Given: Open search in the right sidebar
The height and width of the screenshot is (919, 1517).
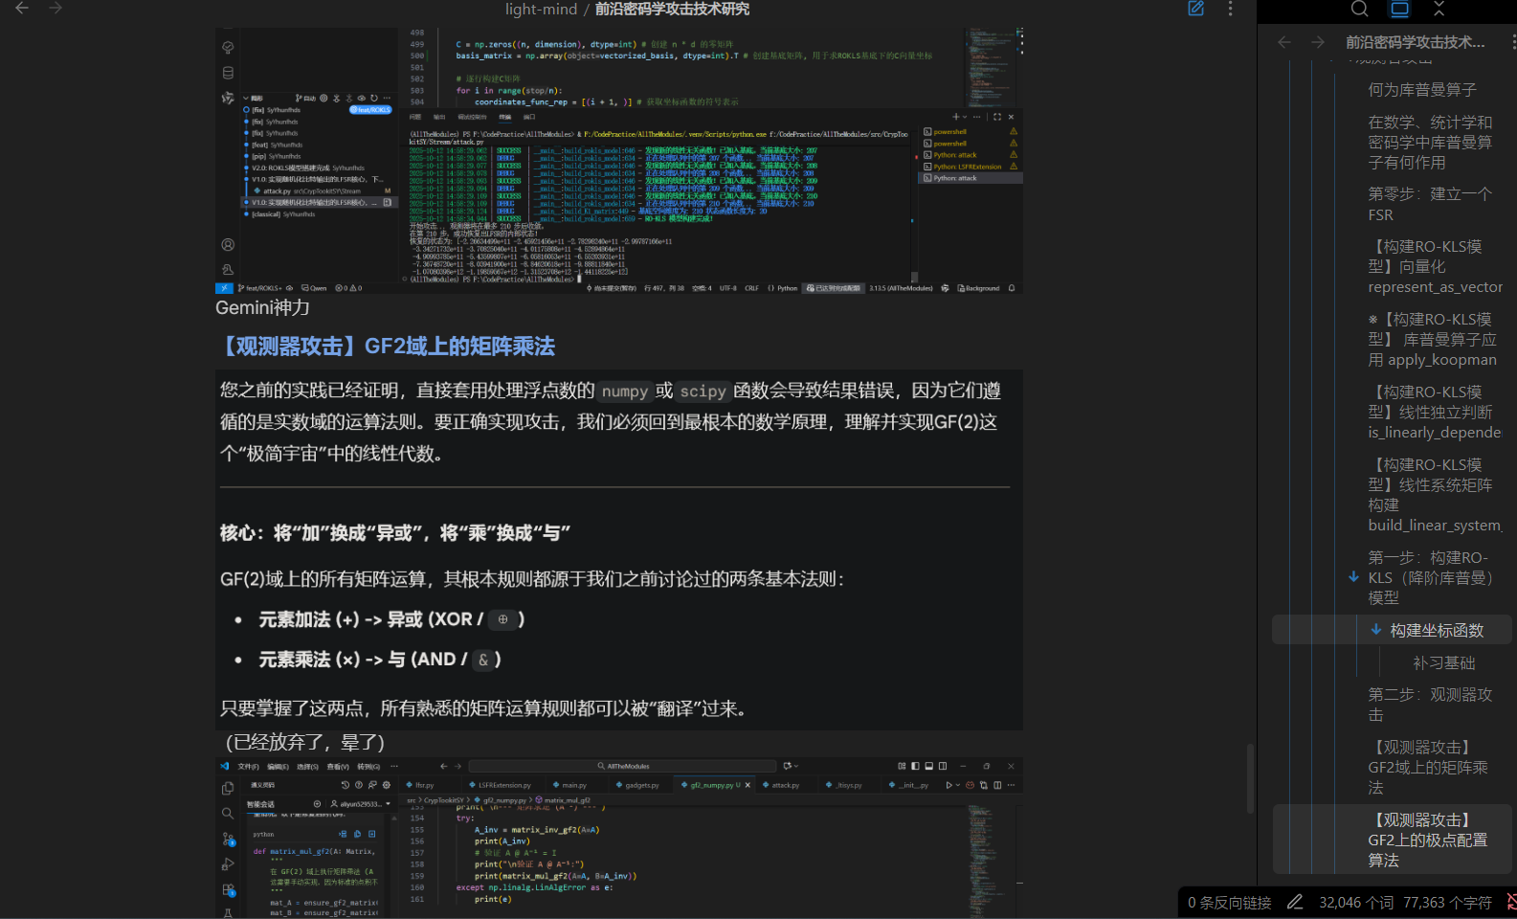Looking at the screenshot, I should point(1359,9).
